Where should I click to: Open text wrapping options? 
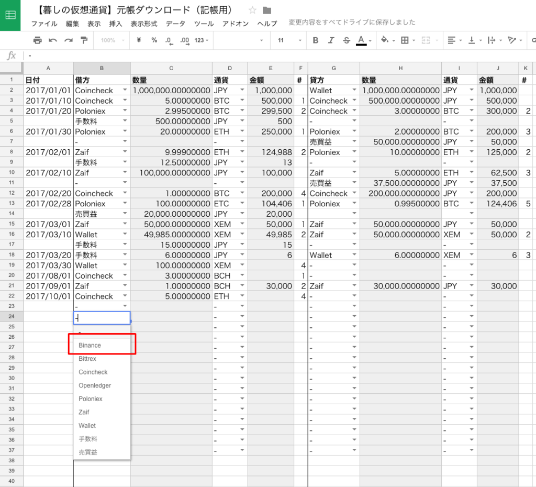(495, 40)
